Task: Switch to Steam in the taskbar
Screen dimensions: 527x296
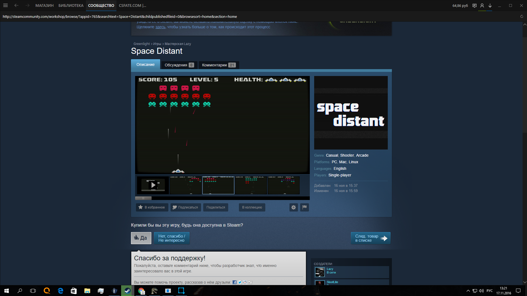Action: click(x=127, y=291)
